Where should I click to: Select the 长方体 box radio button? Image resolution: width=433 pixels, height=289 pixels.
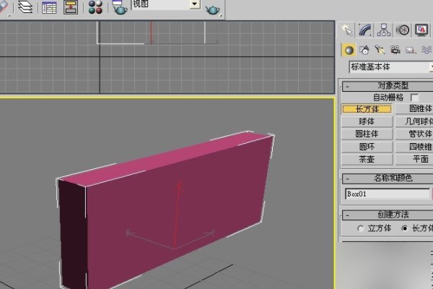405,228
